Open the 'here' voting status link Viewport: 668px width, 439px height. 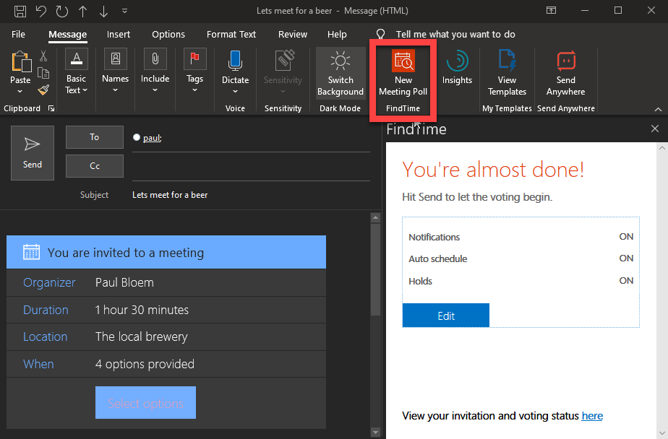[592, 416]
